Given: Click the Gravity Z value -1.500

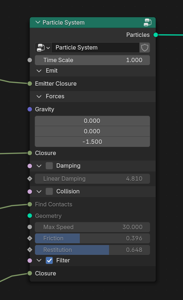Looking at the screenshot, I should click(x=92, y=142).
